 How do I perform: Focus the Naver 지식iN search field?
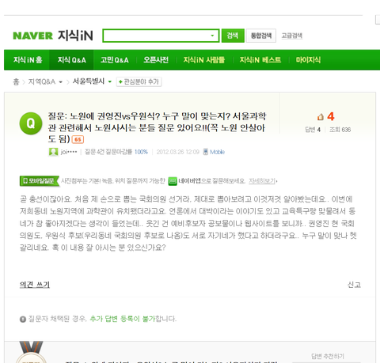[157, 36]
